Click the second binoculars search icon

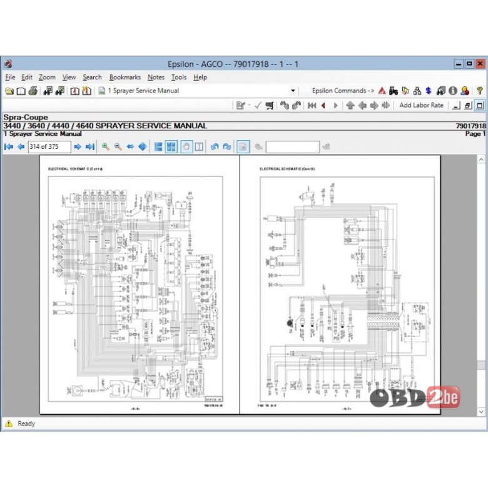pyautogui.click(x=60, y=91)
